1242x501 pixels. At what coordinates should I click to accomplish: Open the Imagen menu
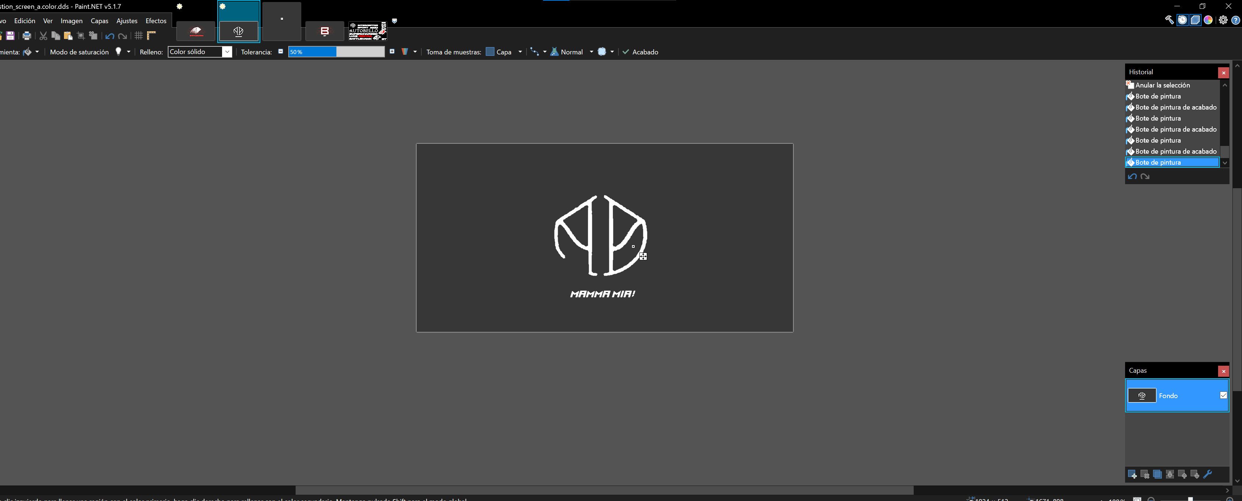click(71, 21)
